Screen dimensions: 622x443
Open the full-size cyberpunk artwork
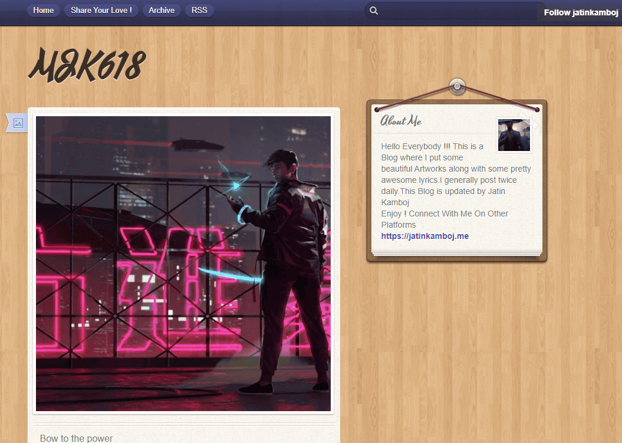coord(183,262)
